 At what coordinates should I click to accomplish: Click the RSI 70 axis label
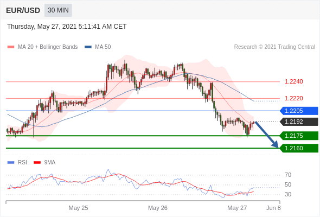tap(288, 175)
